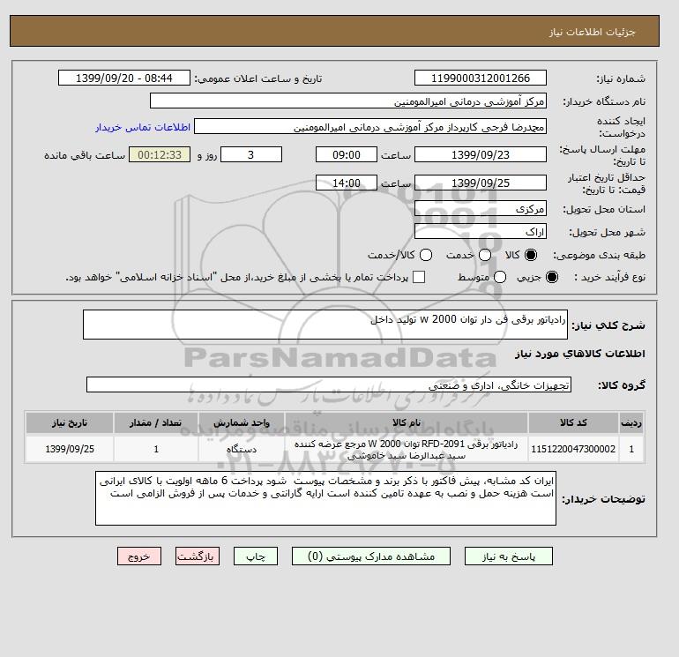This screenshot has height=657, width=679.
Task: Click the ساعت باقی مانده label
Action: [85, 155]
